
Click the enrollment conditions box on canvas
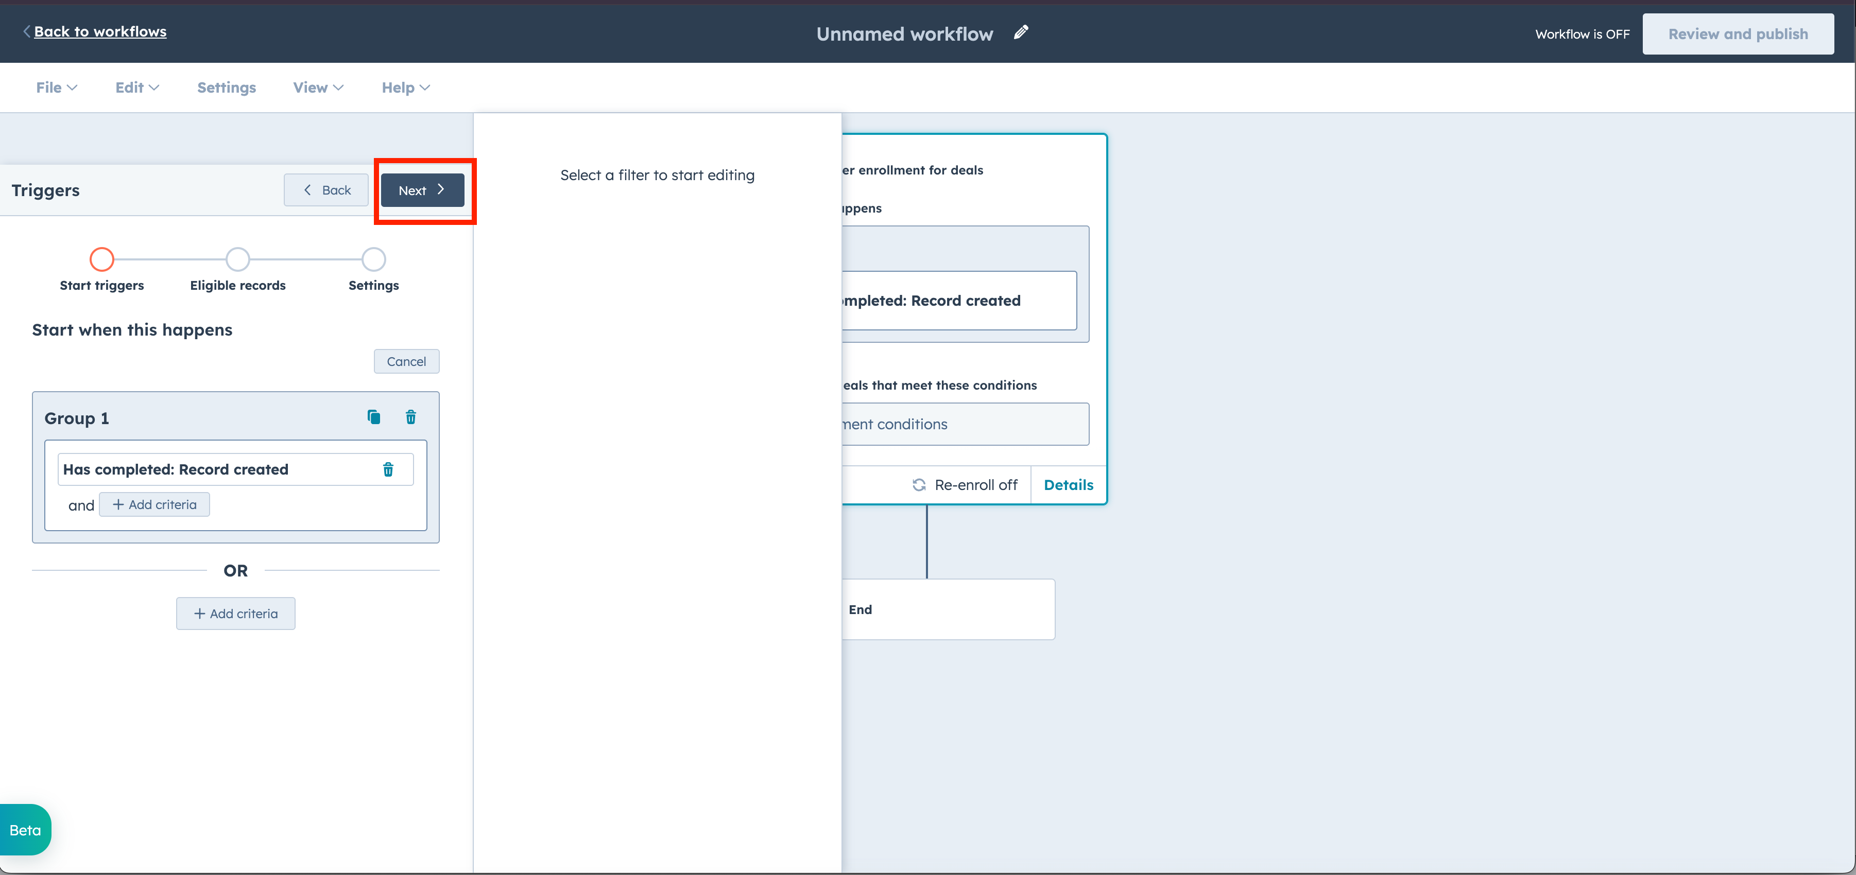[x=966, y=424]
